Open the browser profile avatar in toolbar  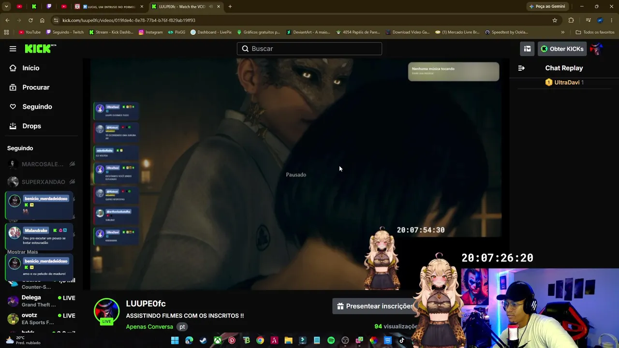click(x=600, y=20)
